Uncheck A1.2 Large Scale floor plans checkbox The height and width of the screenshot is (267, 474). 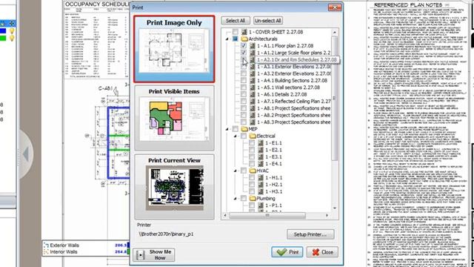pyautogui.click(x=244, y=53)
